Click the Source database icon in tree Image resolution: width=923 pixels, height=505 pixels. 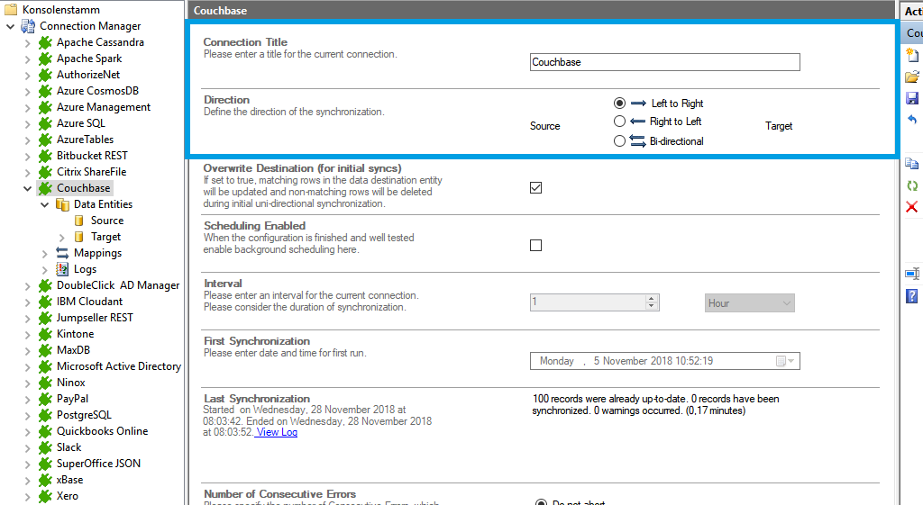[x=78, y=221]
